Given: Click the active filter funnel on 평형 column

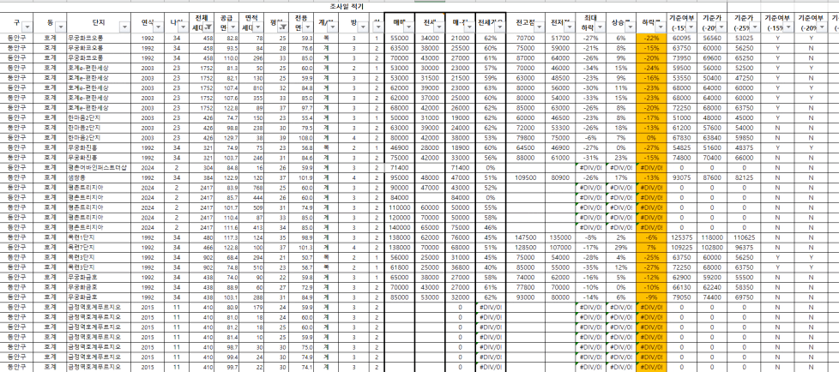Looking at the screenshot, I should click(x=281, y=27).
